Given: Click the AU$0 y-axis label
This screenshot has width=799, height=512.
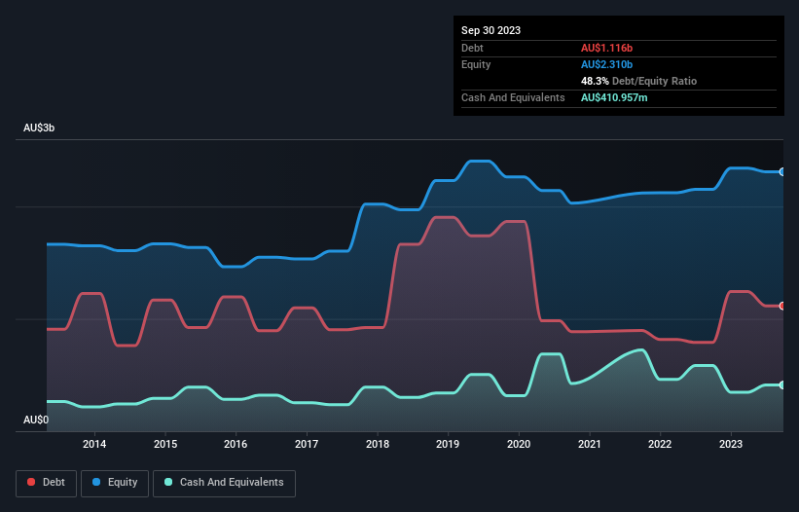Looking at the screenshot, I should tap(36, 420).
